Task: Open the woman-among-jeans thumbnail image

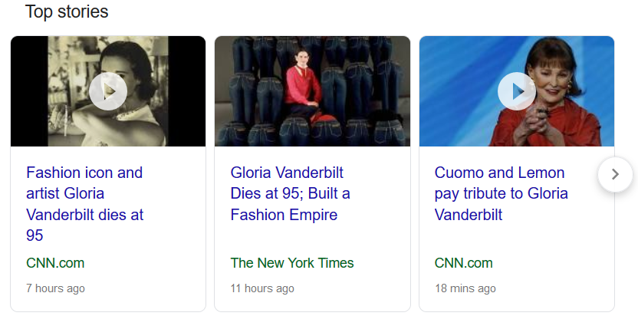Action: click(x=312, y=91)
